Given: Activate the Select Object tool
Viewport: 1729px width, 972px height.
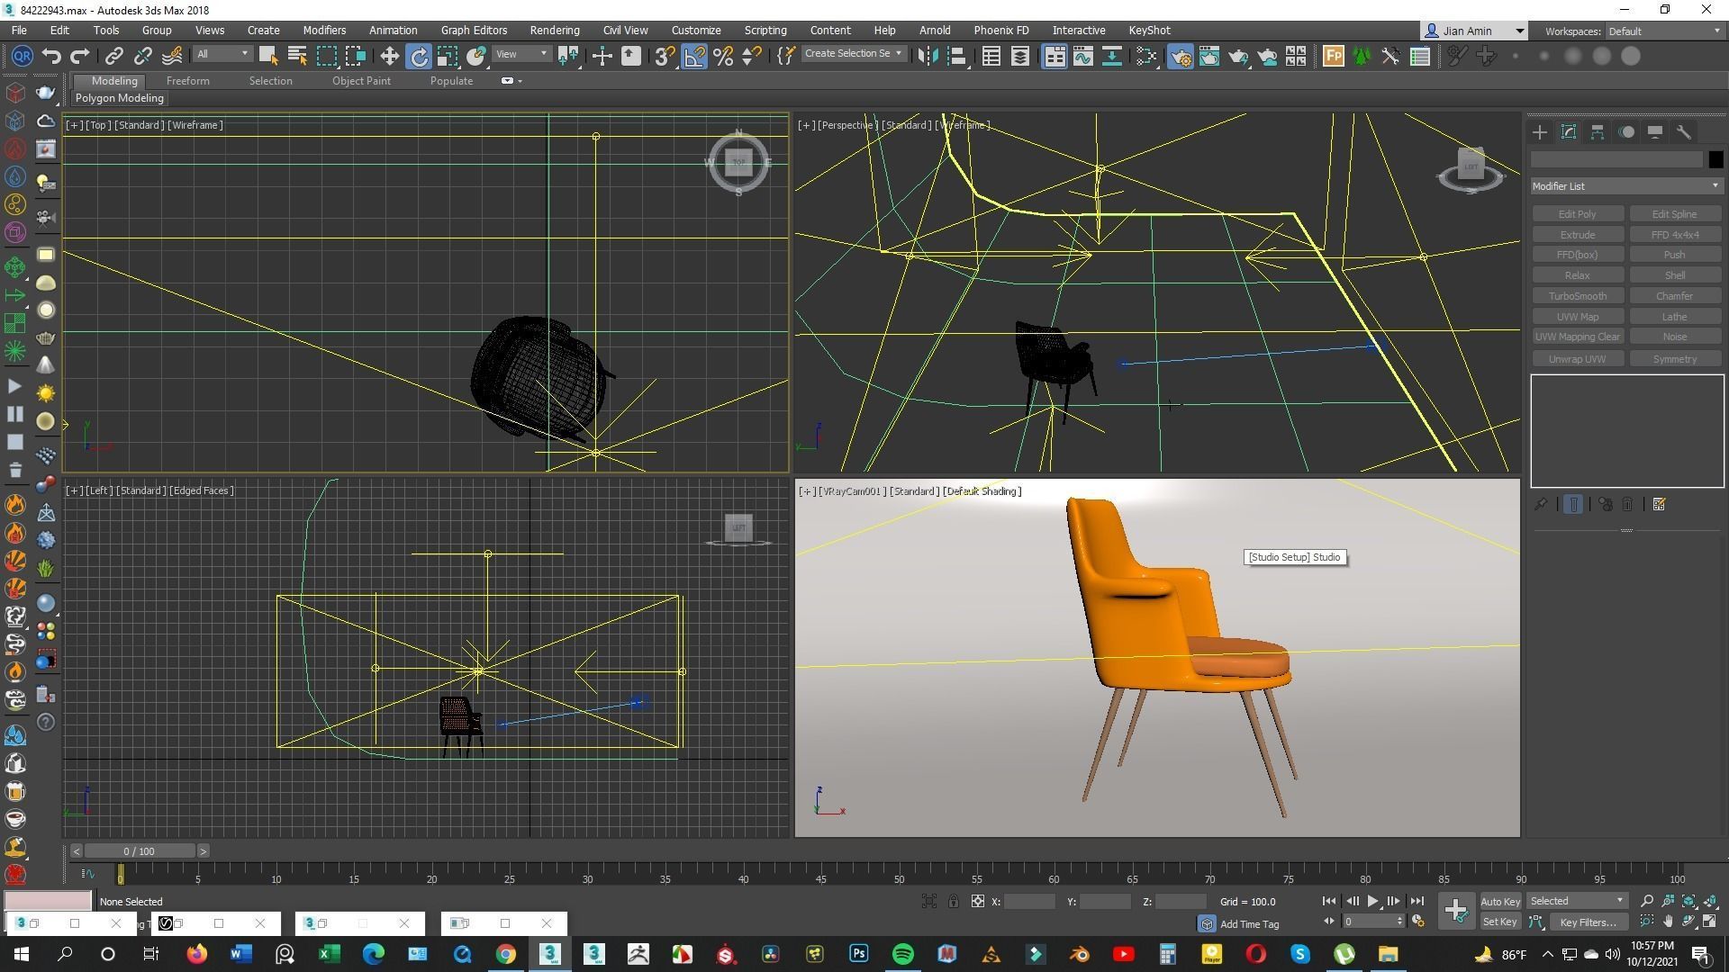Looking at the screenshot, I should click(x=267, y=56).
